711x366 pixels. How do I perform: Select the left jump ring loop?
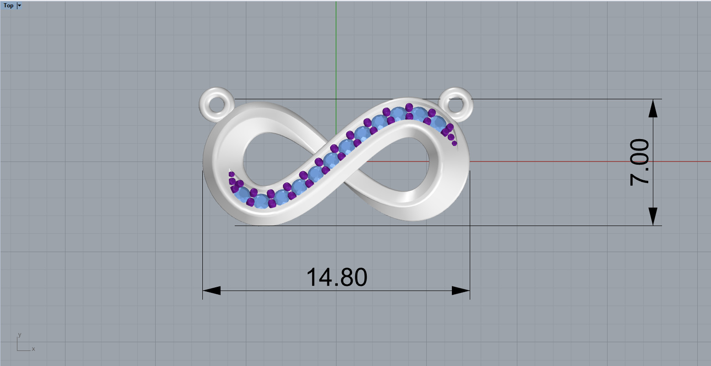point(217,104)
